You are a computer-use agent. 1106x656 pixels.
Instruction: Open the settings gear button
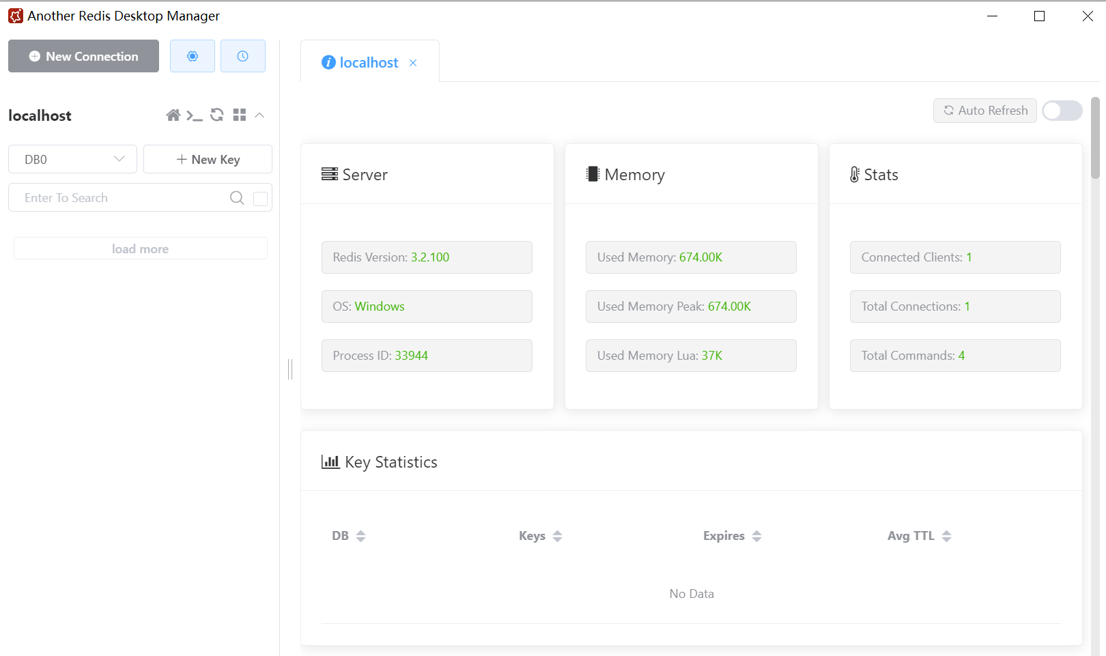(x=193, y=56)
